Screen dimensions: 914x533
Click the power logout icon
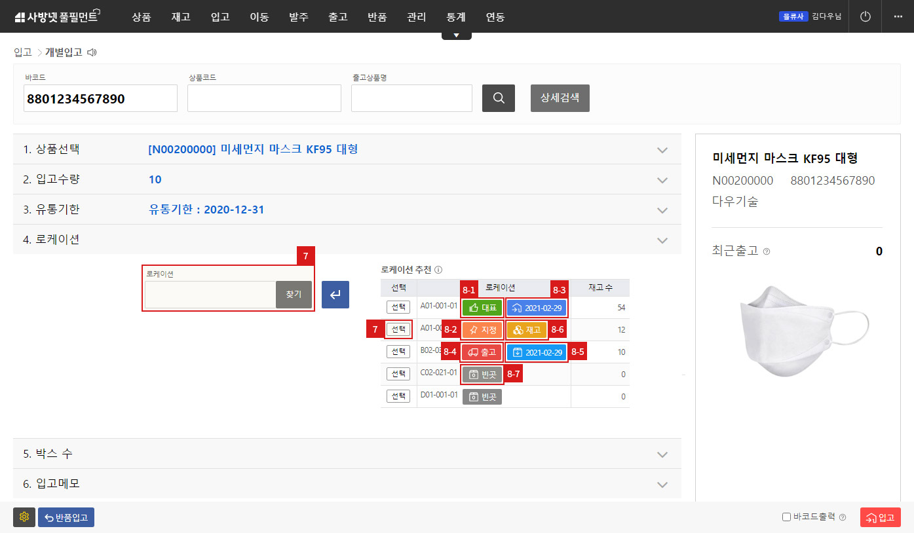click(x=865, y=17)
